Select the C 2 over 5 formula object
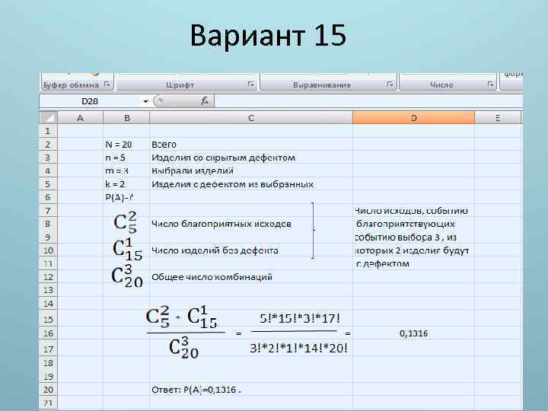This screenshot has height=411, width=548. (125, 222)
